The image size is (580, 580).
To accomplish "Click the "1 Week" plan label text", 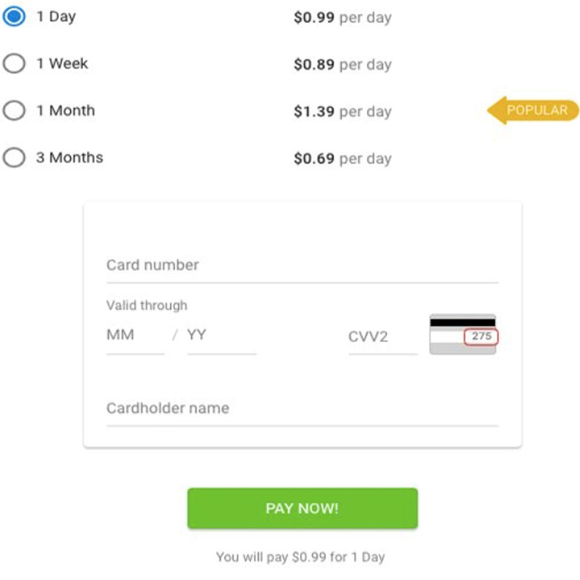I will tap(62, 64).
